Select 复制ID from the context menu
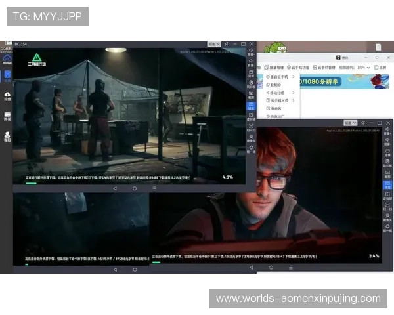The width and height of the screenshot is (394, 315). click(x=274, y=85)
